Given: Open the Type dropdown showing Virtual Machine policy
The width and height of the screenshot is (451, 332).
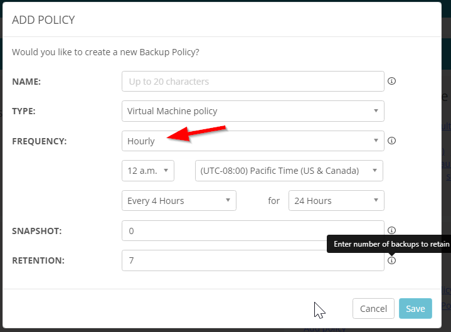Looking at the screenshot, I should coord(252,111).
